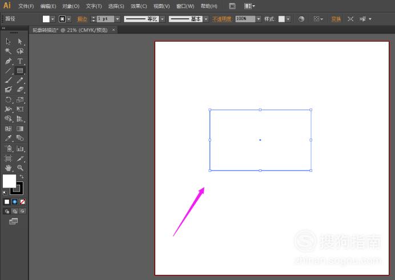Click the 描边 stroke panel link
Viewport: 395px width, 280px height.
tap(82, 19)
